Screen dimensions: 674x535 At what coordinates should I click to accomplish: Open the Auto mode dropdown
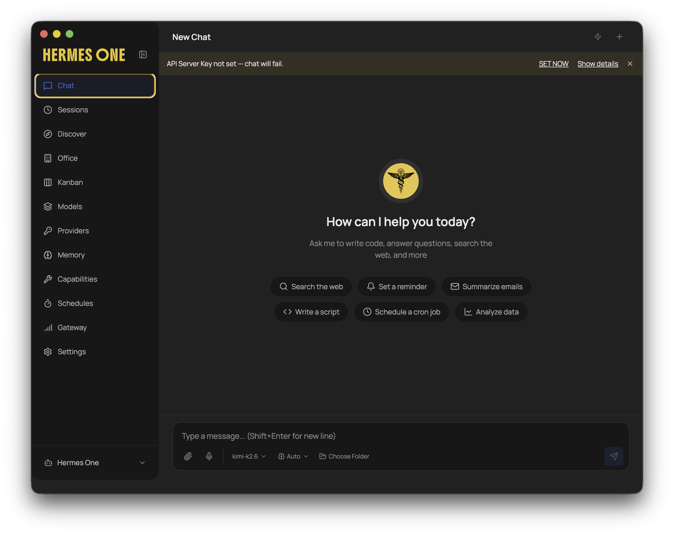(x=293, y=457)
